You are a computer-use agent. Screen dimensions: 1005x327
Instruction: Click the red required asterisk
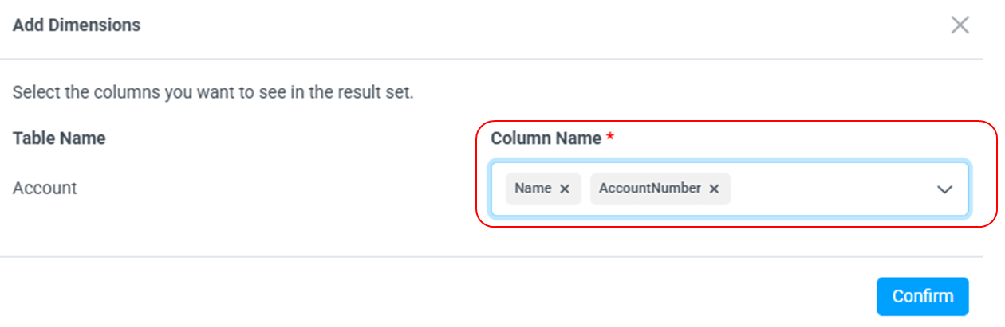pyautogui.click(x=610, y=138)
